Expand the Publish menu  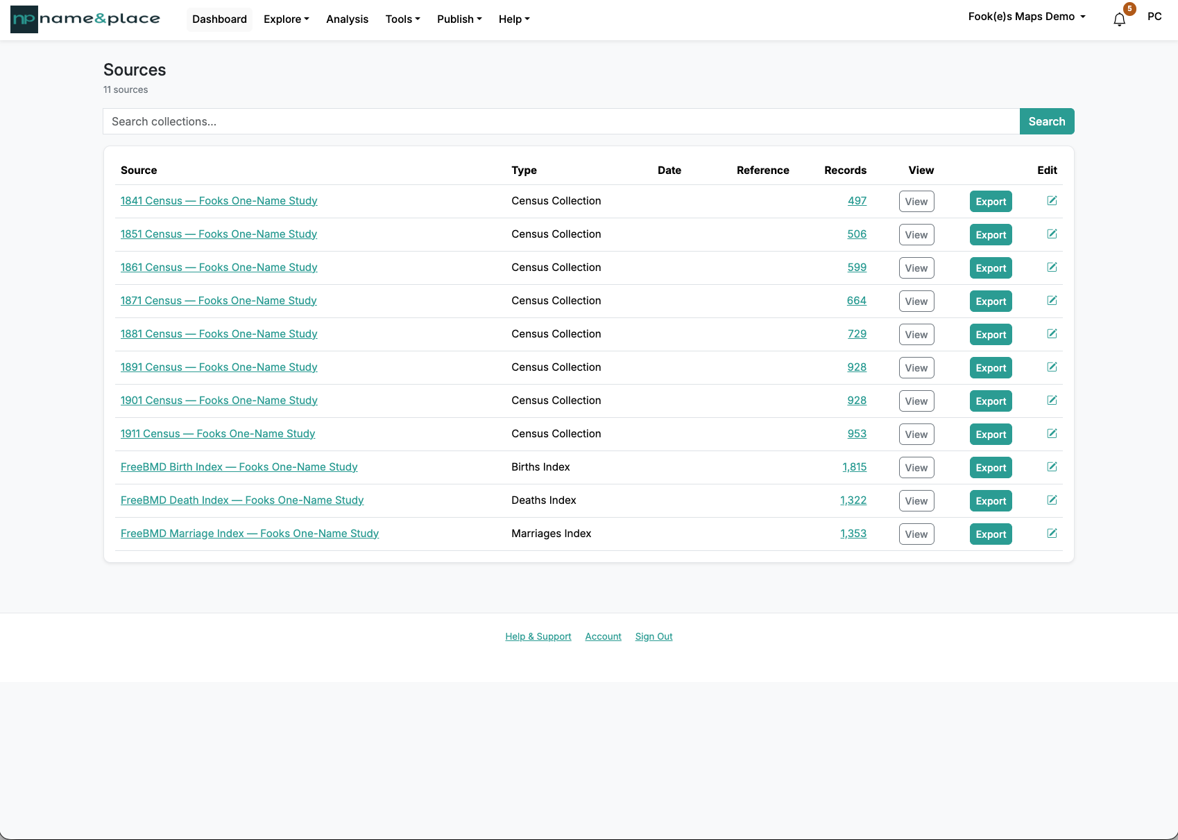pyautogui.click(x=459, y=19)
